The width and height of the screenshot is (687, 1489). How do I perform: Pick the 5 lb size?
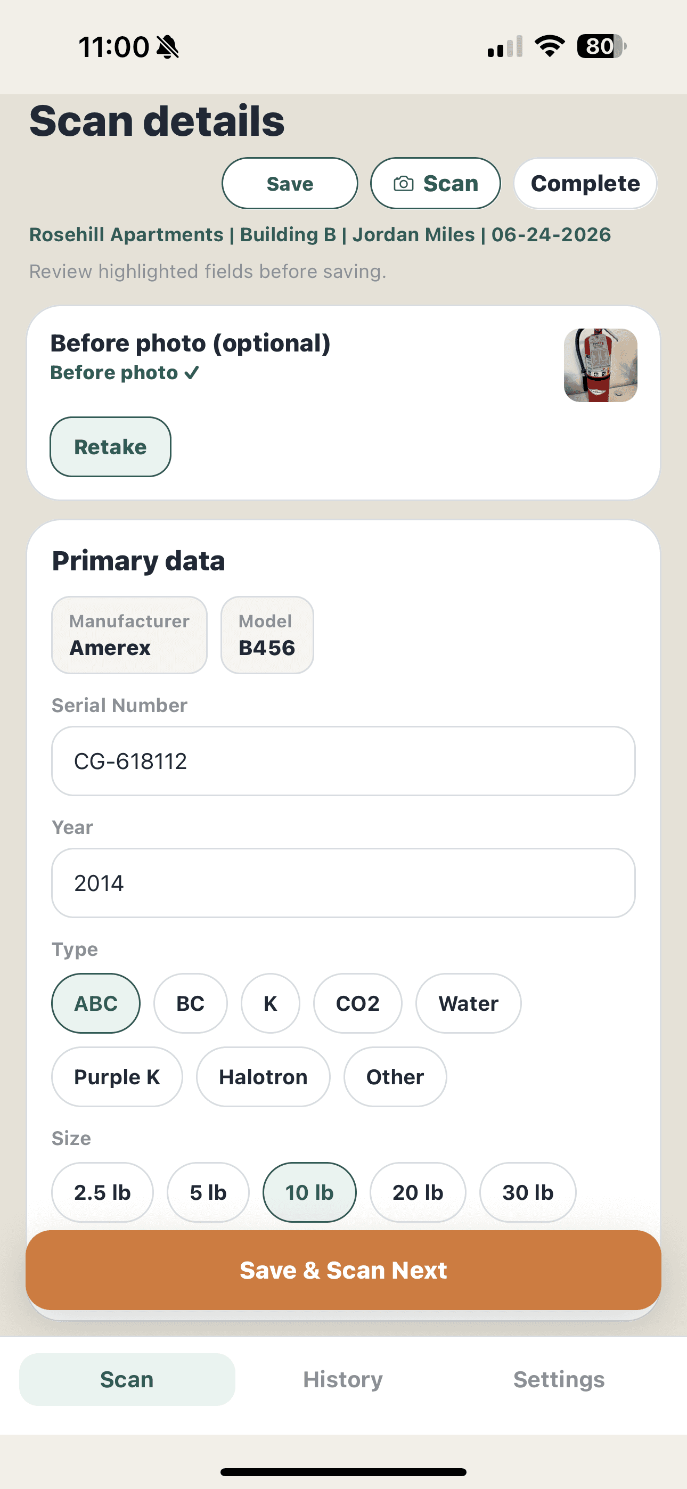208,1192
